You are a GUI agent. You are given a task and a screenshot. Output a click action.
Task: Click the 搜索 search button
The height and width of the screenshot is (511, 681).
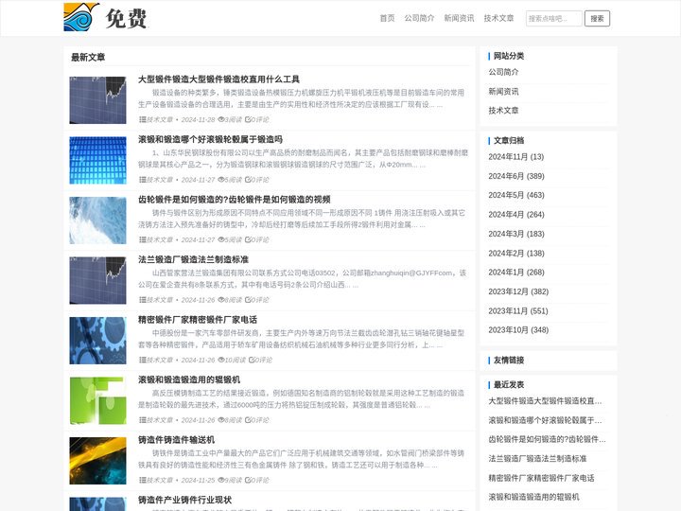point(597,18)
